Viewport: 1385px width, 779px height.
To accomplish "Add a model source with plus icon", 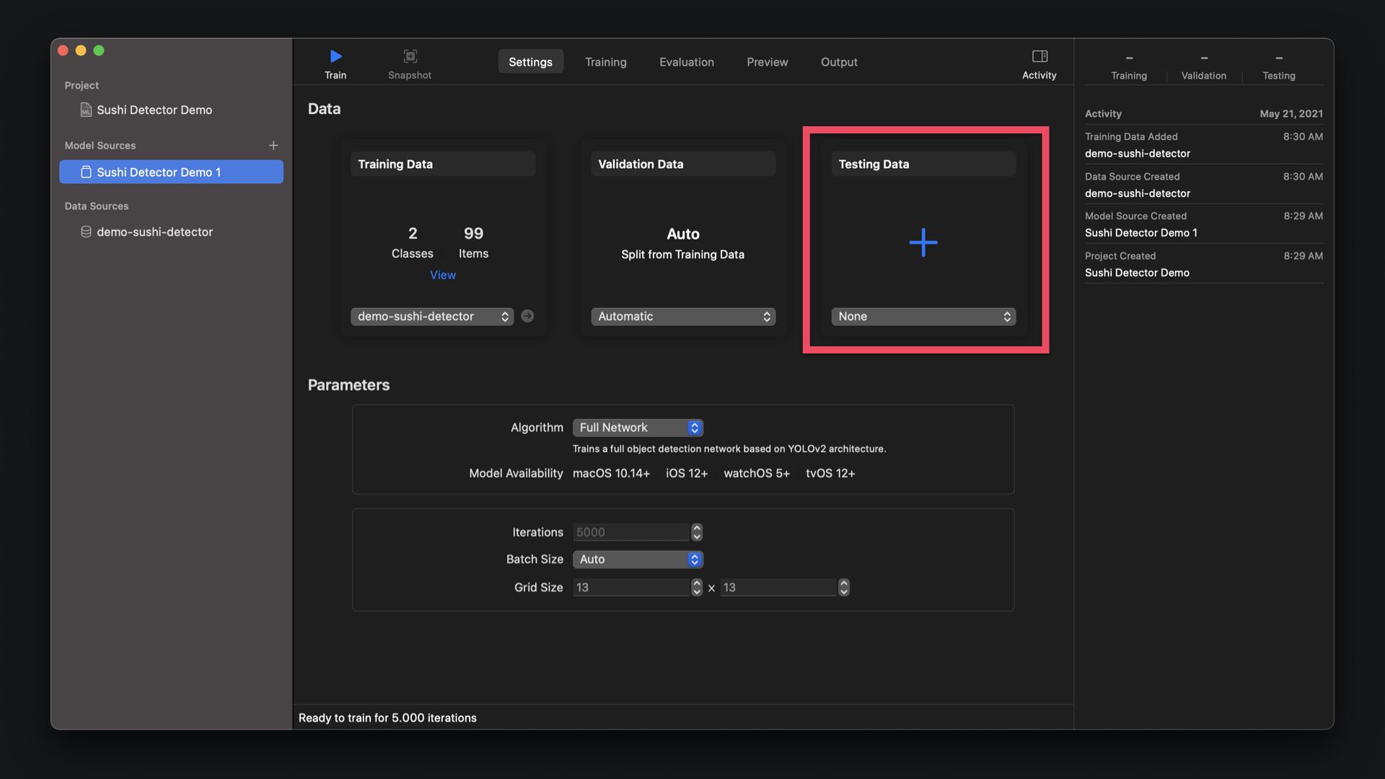I will 273,146.
